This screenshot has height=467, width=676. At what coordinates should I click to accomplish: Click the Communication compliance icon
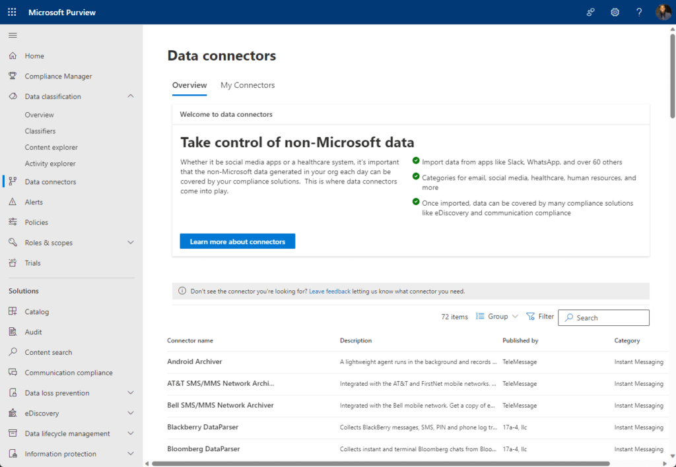coord(13,372)
